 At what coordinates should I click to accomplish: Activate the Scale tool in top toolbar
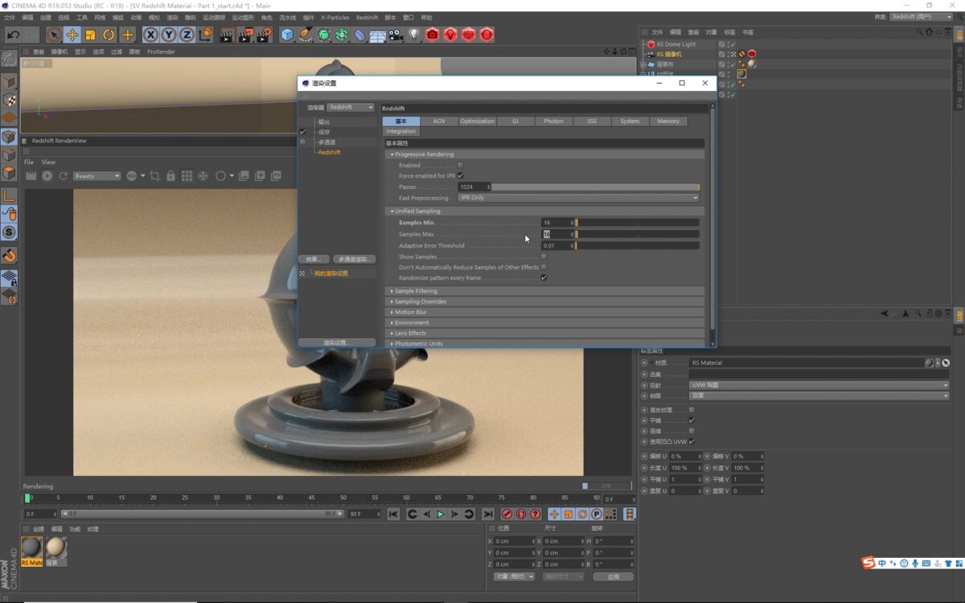pos(90,35)
